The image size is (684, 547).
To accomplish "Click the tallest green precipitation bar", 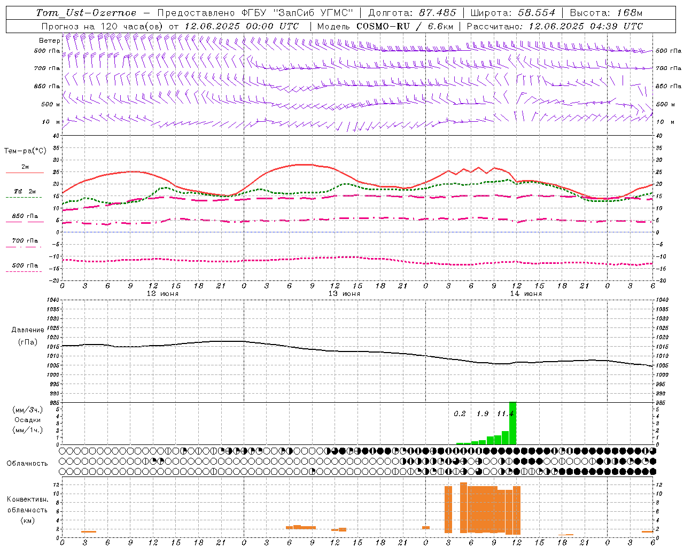I will coord(512,423).
